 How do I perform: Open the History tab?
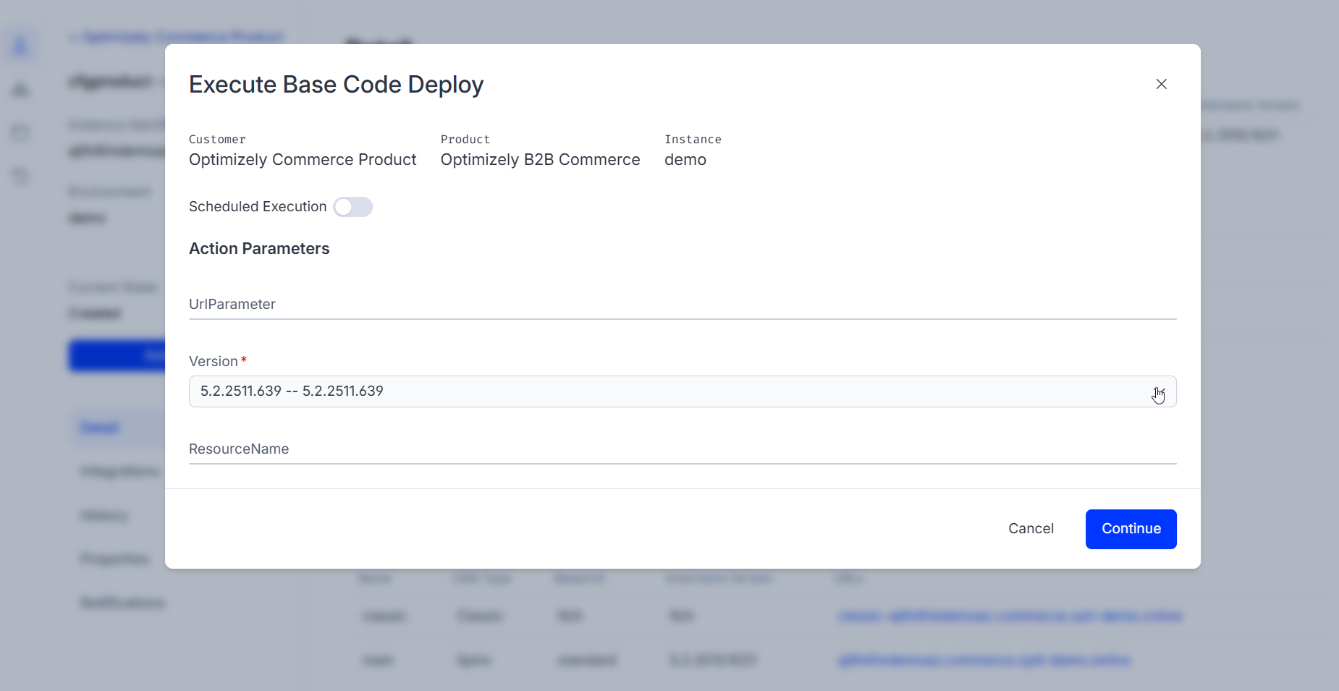(x=105, y=516)
